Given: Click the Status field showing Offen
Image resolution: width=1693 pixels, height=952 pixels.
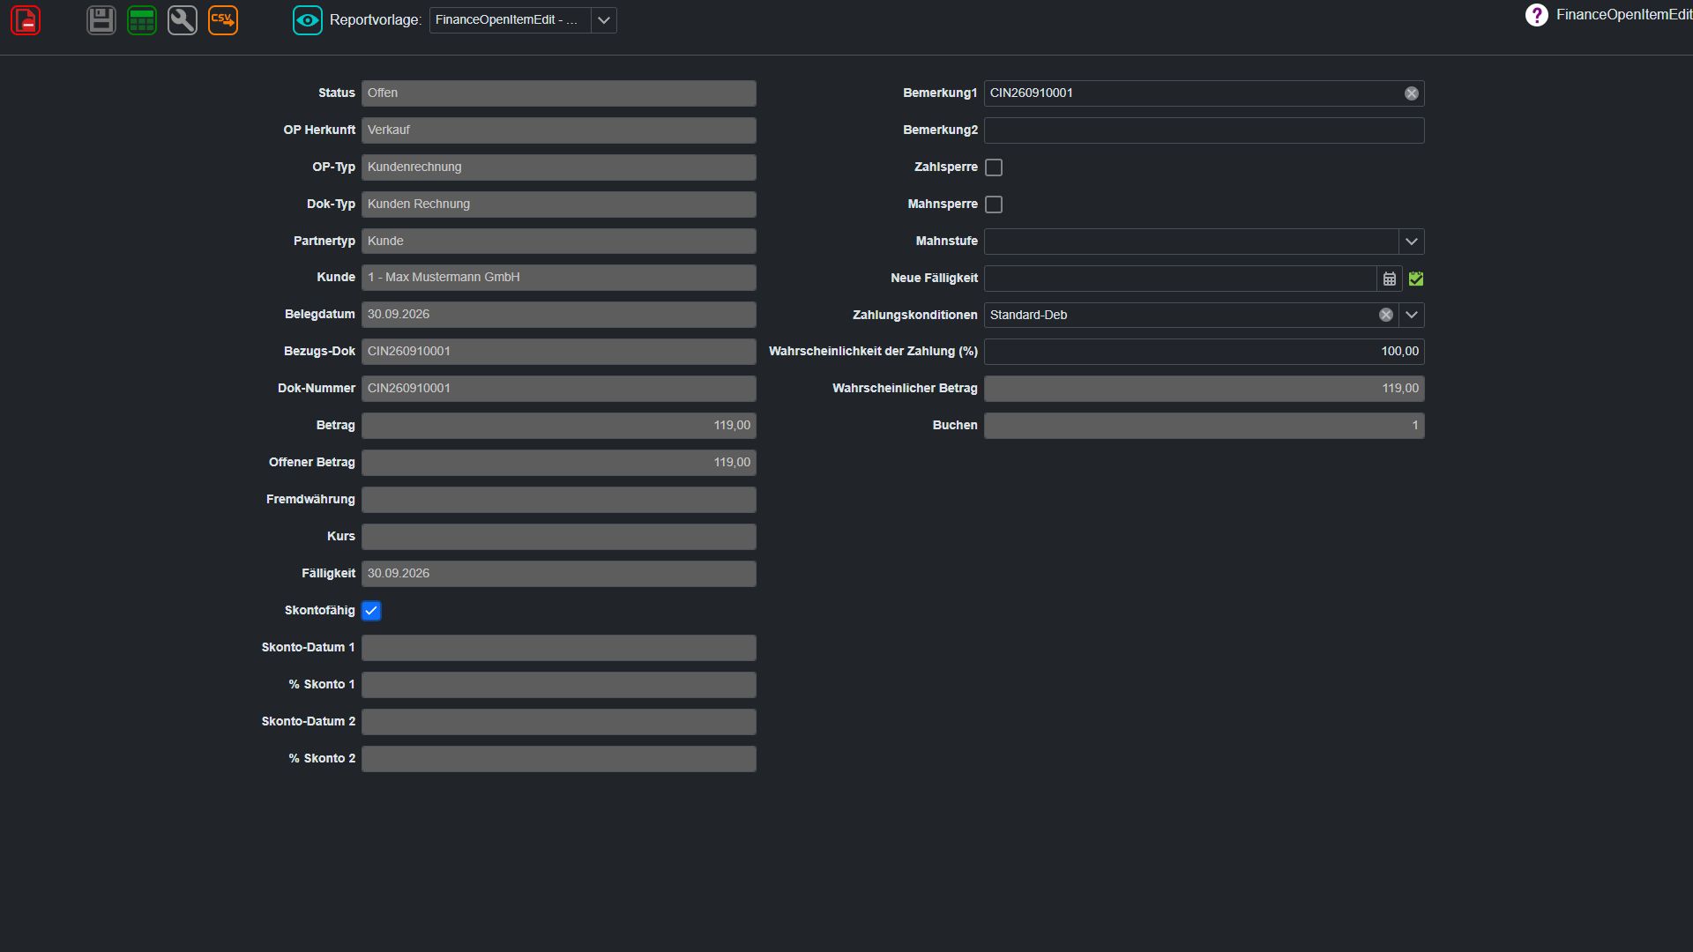Looking at the screenshot, I should (x=559, y=93).
